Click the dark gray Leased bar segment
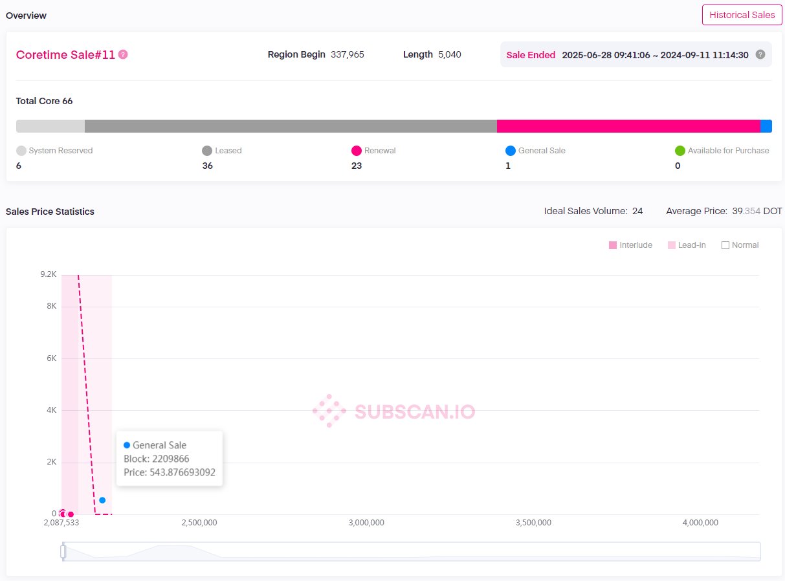Screen dimensions: 785x581 291,126
